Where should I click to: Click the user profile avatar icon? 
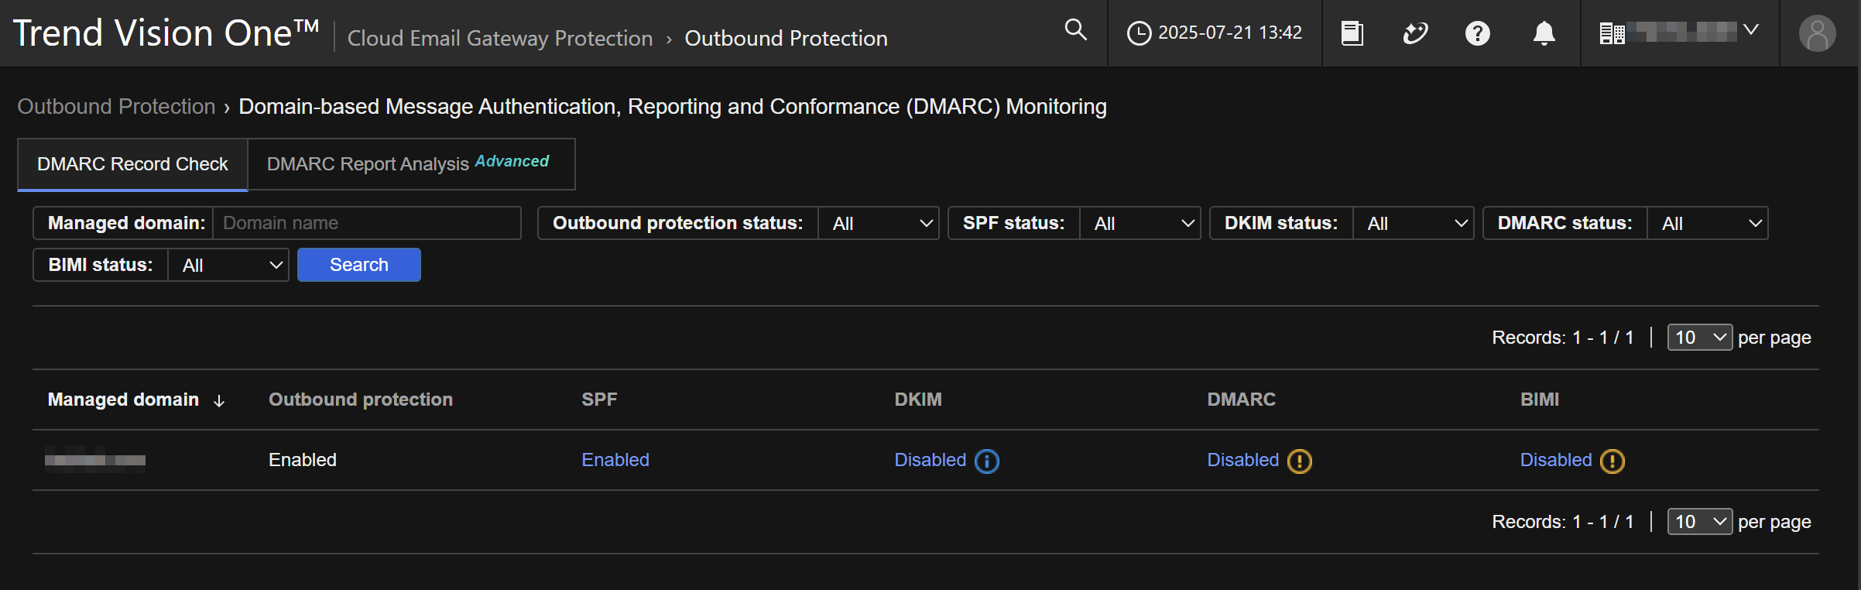[1817, 34]
